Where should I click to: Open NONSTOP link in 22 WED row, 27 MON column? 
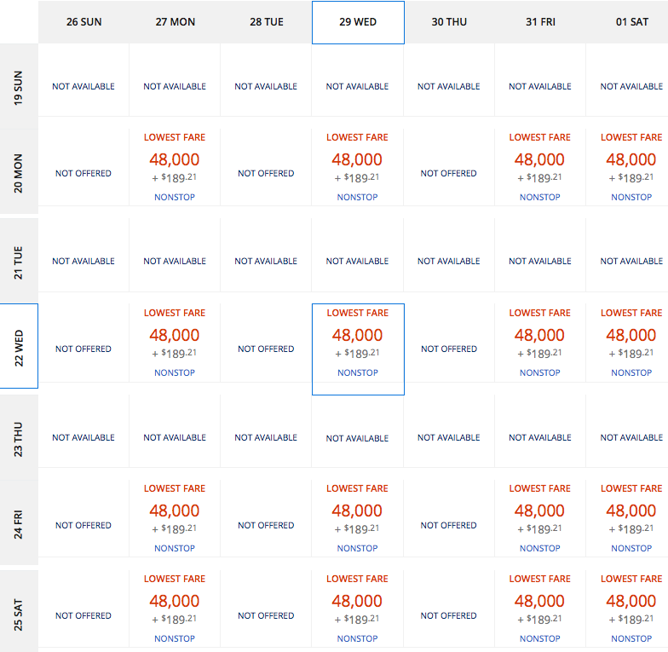[175, 372]
